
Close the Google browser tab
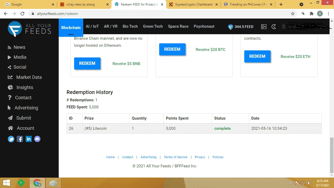pos(53,4)
